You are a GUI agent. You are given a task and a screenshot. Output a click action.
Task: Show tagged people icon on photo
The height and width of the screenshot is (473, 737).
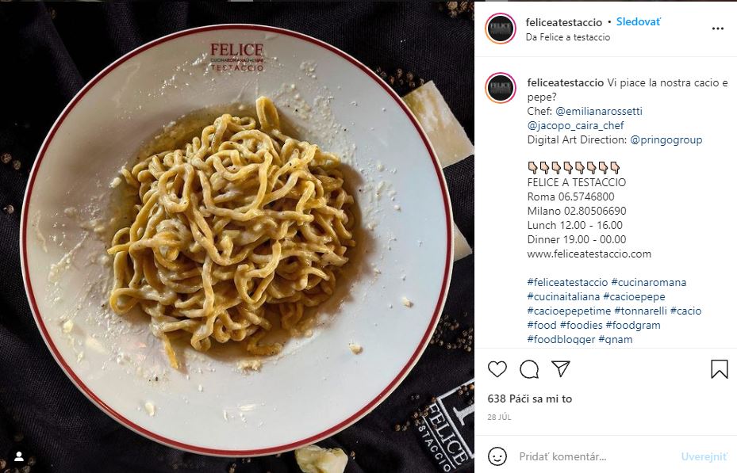pyautogui.click(x=19, y=456)
